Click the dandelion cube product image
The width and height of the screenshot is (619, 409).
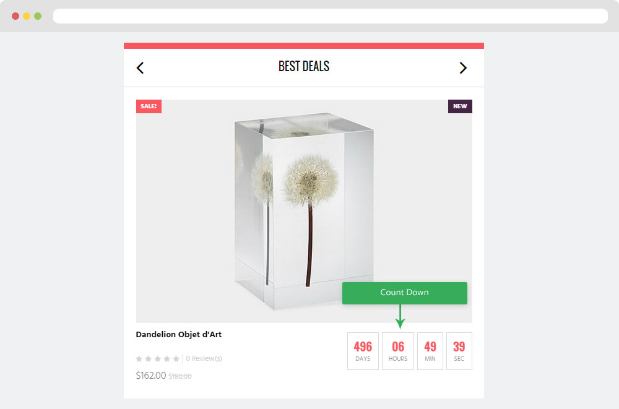tap(304, 211)
